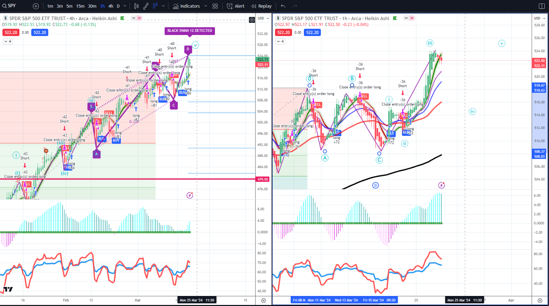The width and height of the screenshot is (549, 306).
Task: Open USD currency dropdown on 1h chart
Action: tap(539, 18)
